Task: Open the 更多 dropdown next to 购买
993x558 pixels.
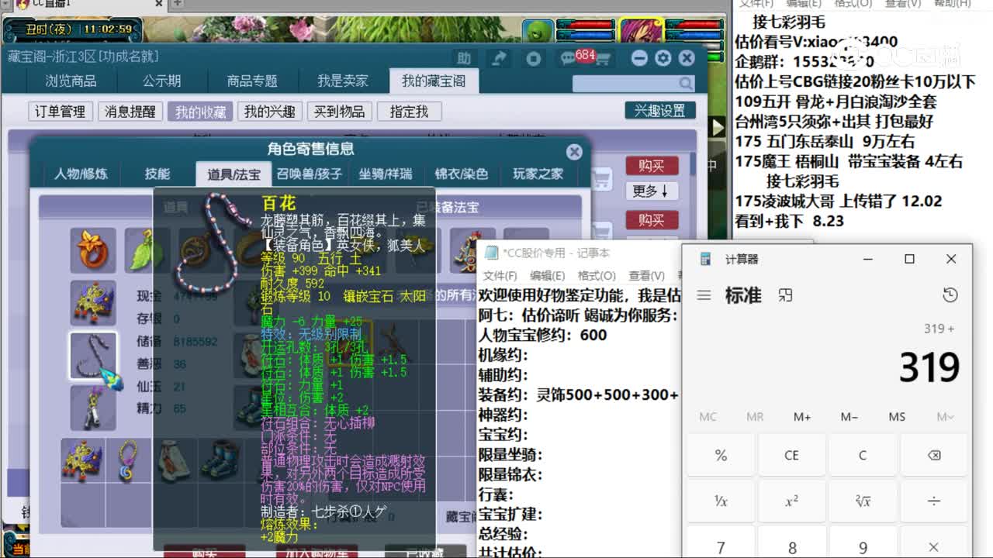Action: click(x=652, y=189)
